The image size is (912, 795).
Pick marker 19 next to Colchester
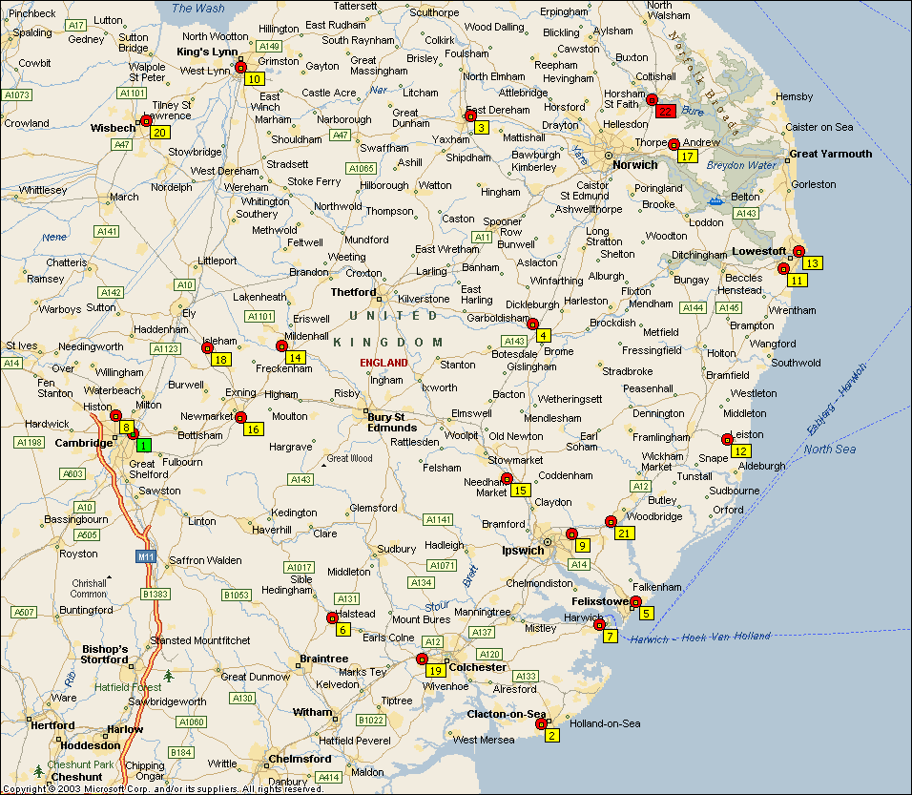pyautogui.click(x=435, y=670)
